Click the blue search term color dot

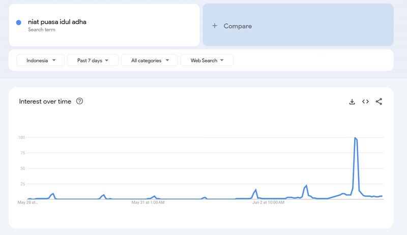pos(19,22)
